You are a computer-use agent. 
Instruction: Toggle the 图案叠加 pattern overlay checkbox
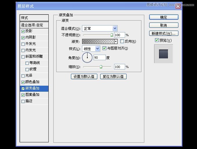[x=23, y=95]
